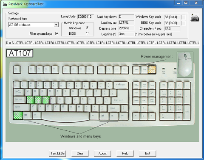The height and width of the screenshot is (160, 204).
Task: Click the Depress time value field
Action: 126,28
